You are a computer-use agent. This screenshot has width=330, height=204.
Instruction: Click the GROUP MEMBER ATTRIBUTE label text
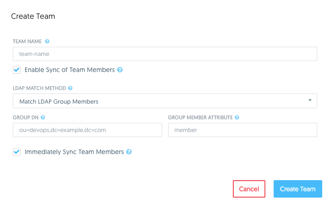(200, 117)
